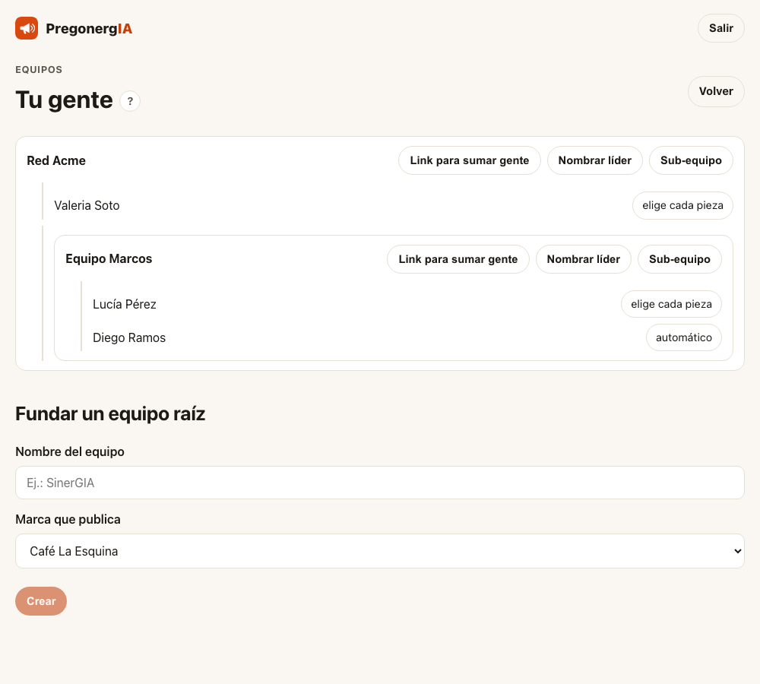
Task: Click the PregonergIA megaphone logo icon
Action: (27, 28)
